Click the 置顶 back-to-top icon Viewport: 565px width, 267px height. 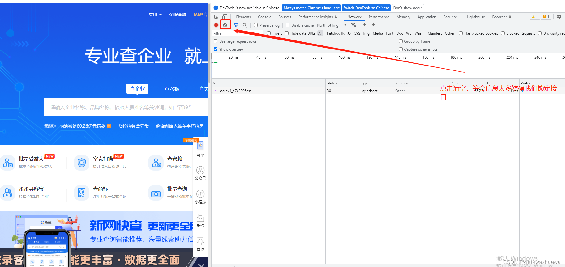(x=200, y=241)
